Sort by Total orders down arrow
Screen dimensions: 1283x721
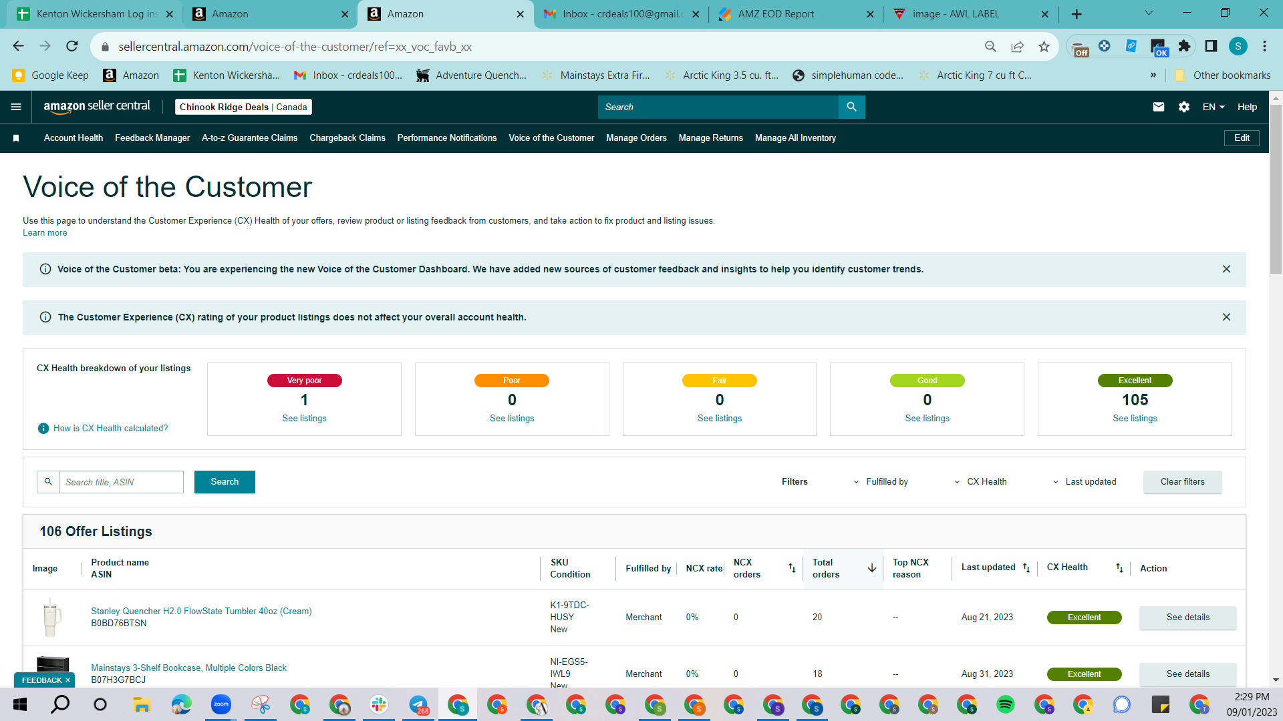(872, 568)
